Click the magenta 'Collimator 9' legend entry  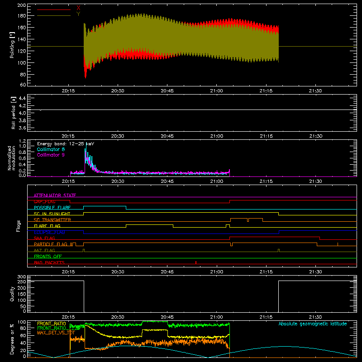click(x=51, y=155)
